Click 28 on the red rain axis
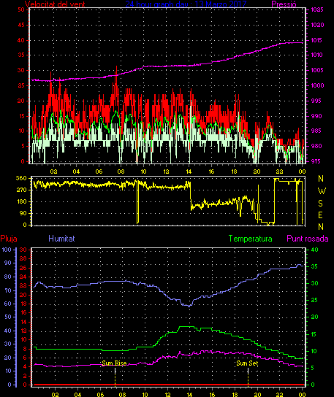 [x=23, y=259]
